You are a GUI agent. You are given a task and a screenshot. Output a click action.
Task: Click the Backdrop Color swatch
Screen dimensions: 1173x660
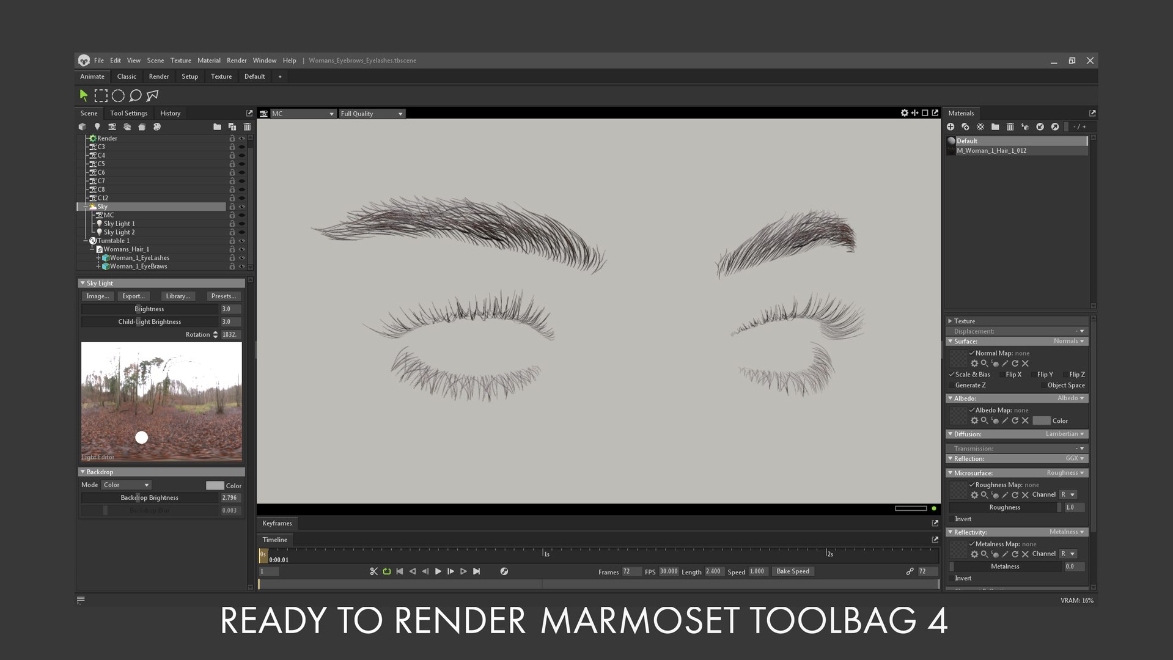[x=215, y=486]
